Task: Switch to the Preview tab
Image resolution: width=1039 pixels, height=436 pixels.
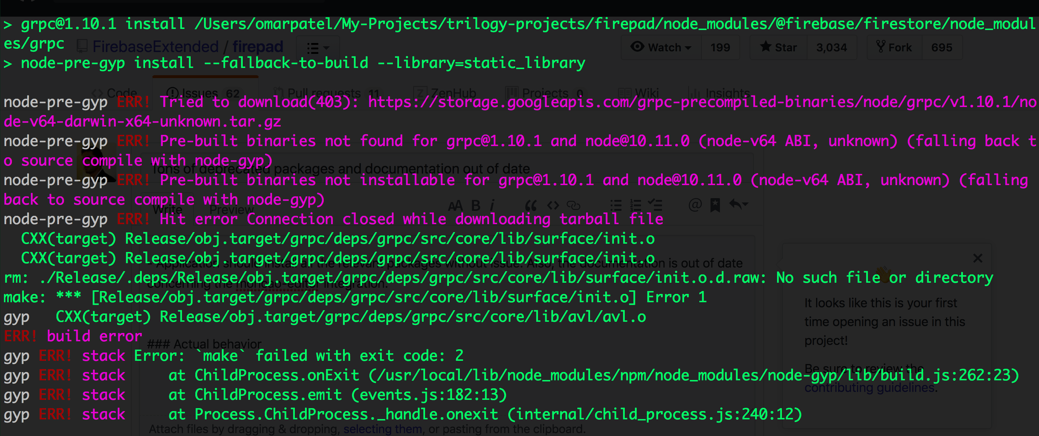Action: (231, 209)
